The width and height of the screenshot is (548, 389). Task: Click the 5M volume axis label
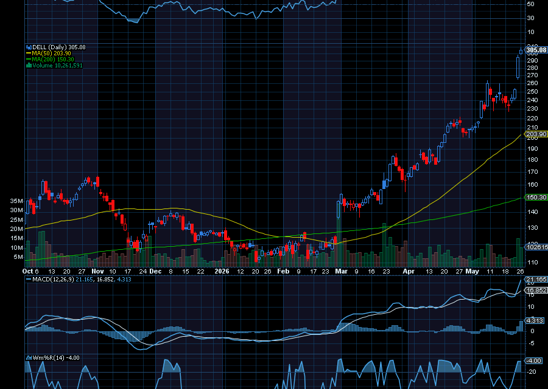[18, 257]
